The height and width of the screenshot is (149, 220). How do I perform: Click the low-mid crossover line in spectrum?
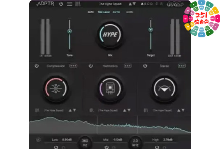pos(97,124)
